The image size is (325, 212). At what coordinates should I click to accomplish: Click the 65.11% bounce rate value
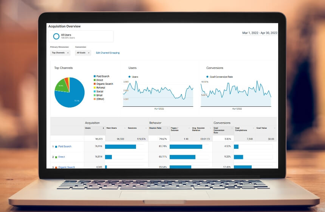tap(163, 157)
